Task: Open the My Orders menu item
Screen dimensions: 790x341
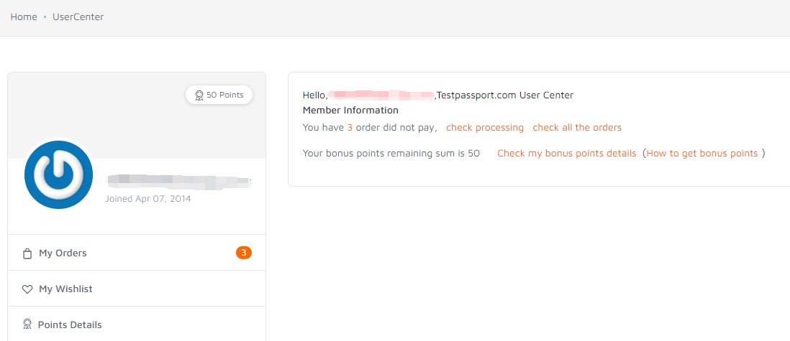Action: coord(137,253)
